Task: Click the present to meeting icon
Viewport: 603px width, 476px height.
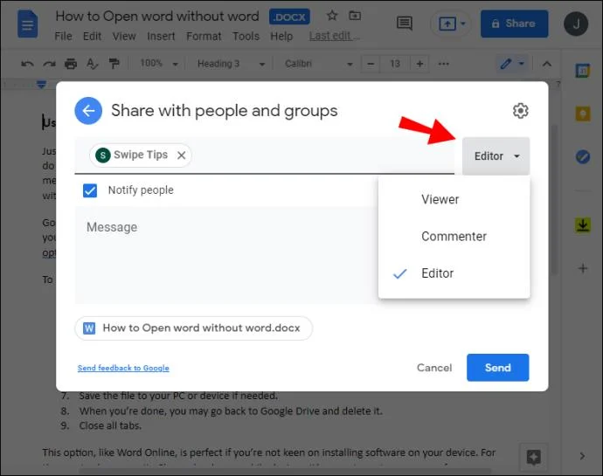Action: (447, 24)
